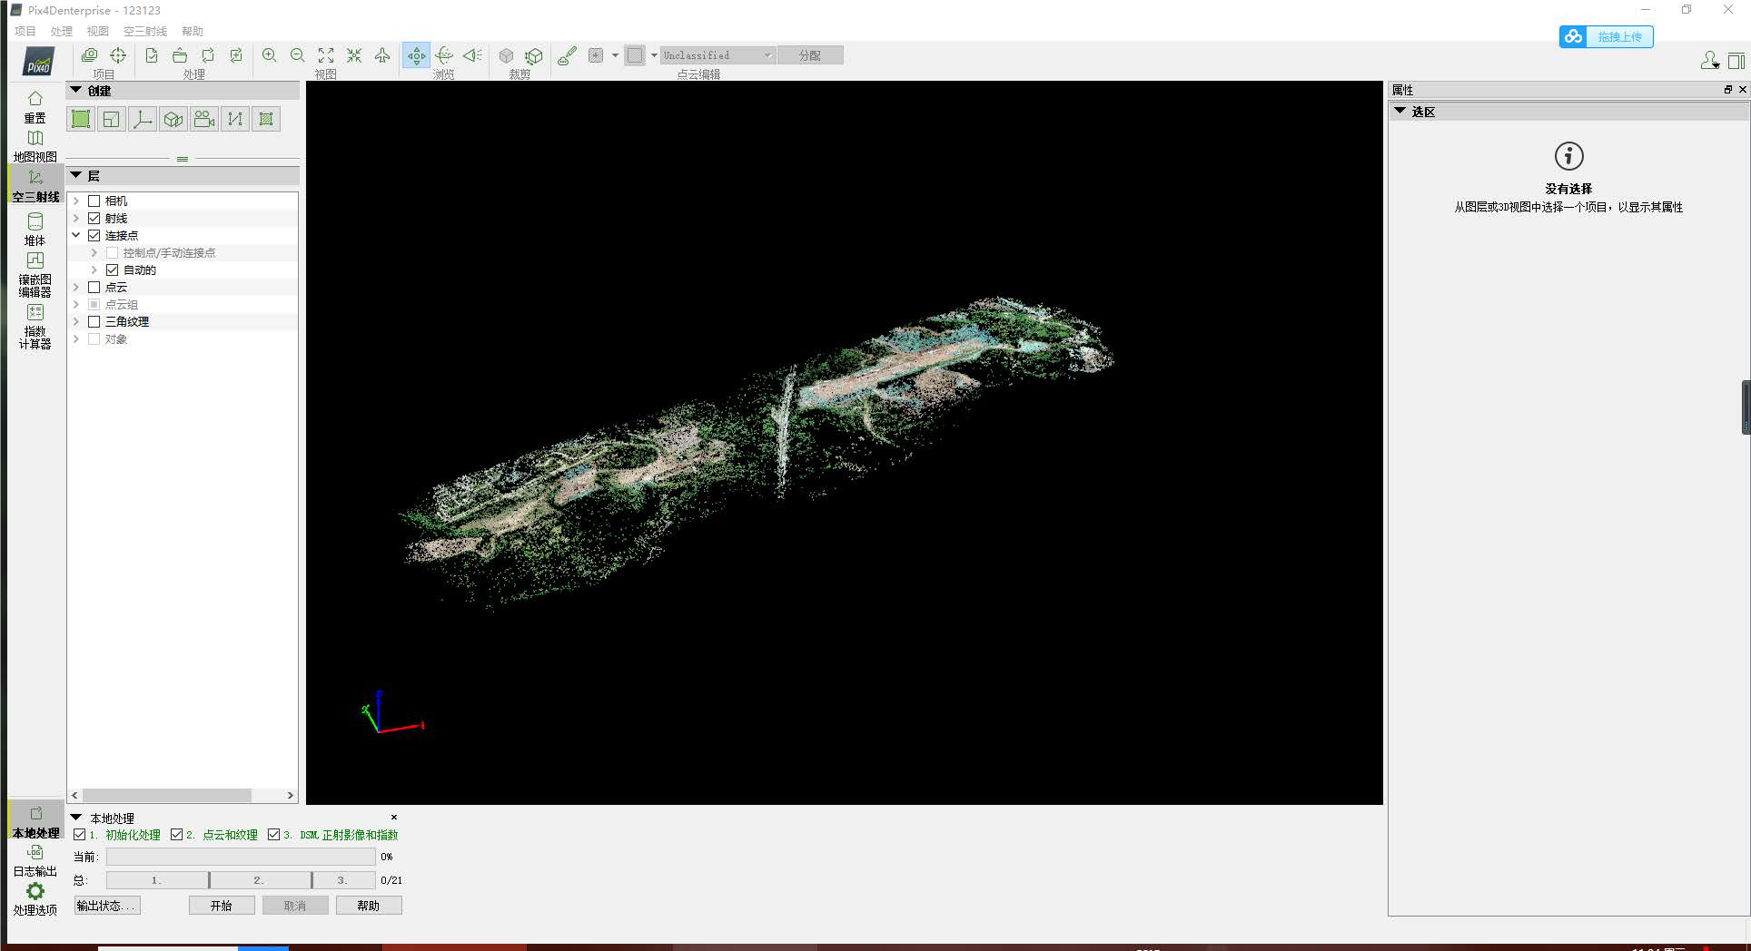Click the video camera animation icon

pos(204,119)
